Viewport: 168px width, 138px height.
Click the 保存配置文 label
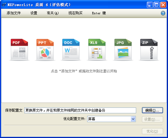coord(14,110)
